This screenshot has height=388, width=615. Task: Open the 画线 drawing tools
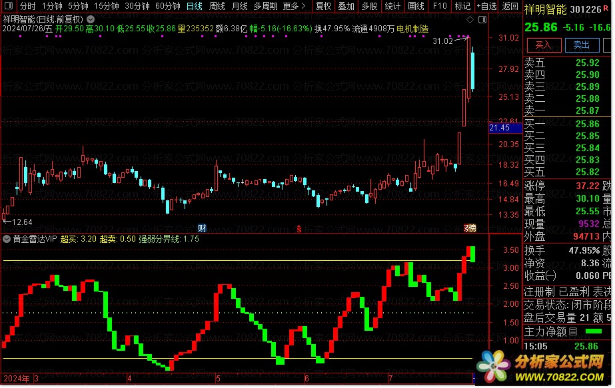tap(416, 6)
